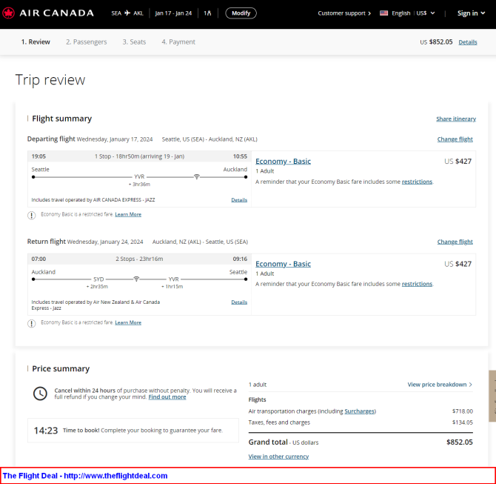This screenshot has width=496, height=484.
Task: Click Change flight for return flight
Action: click(x=455, y=242)
